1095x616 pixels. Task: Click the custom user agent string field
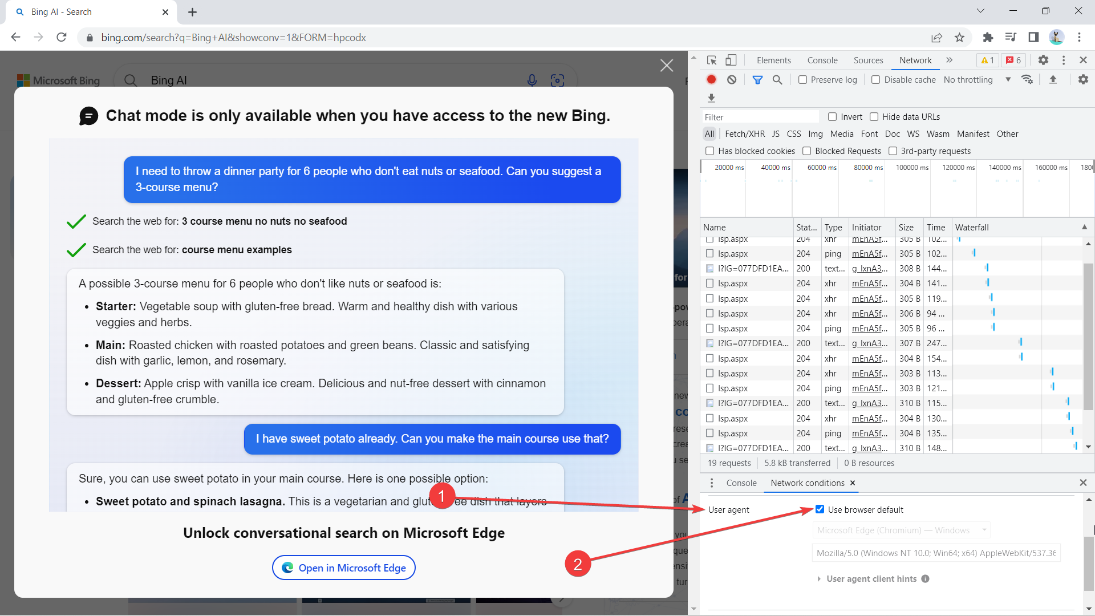click(x=936, y=553)
